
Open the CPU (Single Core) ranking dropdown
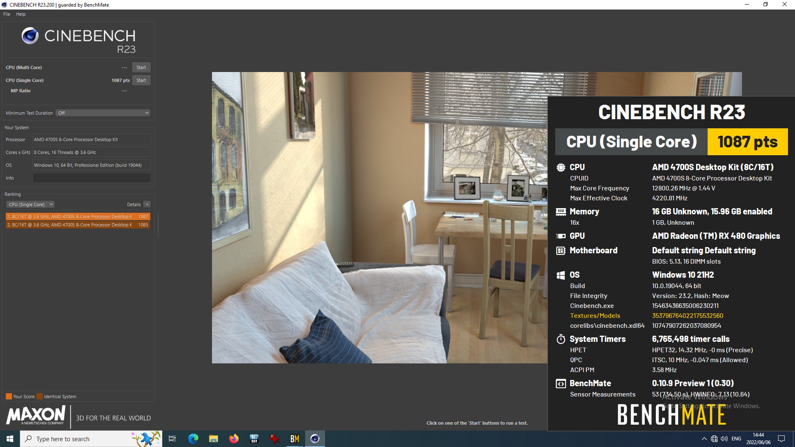[x=30, y=204]
